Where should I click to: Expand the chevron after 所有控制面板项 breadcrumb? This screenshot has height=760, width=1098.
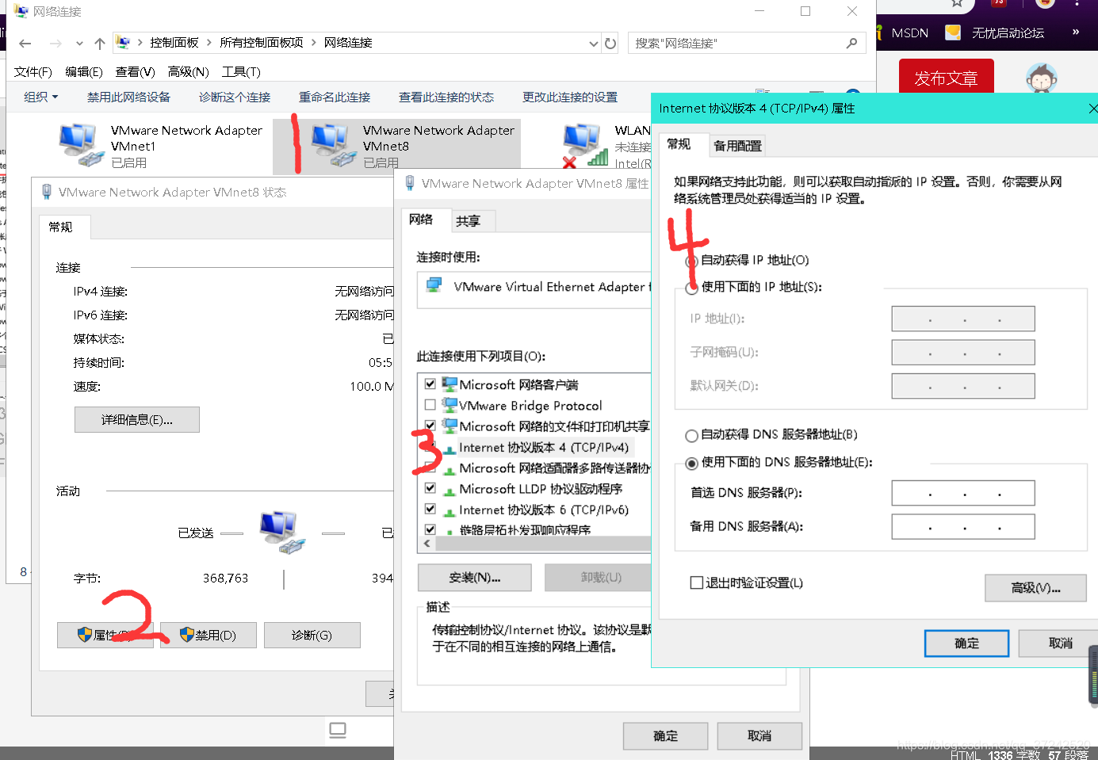[x=313, y=43]
